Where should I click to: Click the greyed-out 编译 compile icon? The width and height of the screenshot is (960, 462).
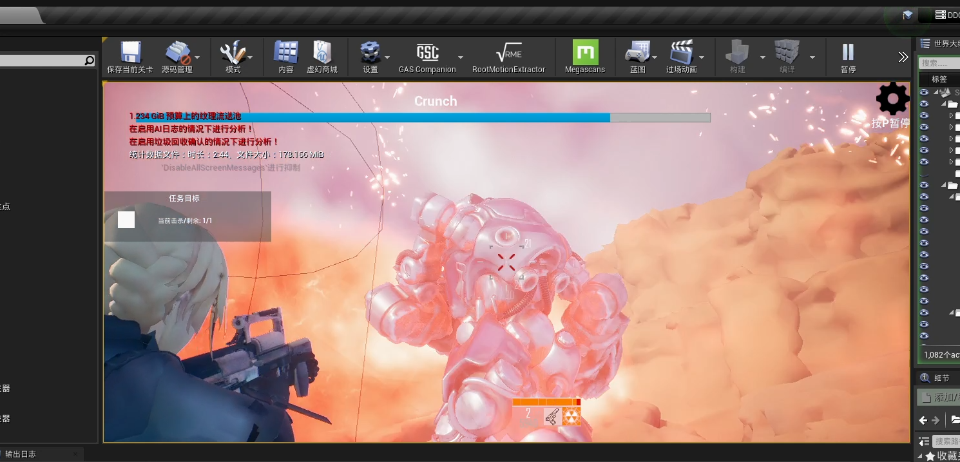[787, 52]
